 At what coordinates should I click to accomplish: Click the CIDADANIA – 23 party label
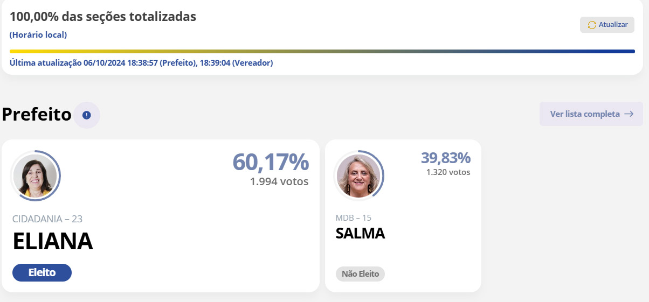click(x=47, y=219)
